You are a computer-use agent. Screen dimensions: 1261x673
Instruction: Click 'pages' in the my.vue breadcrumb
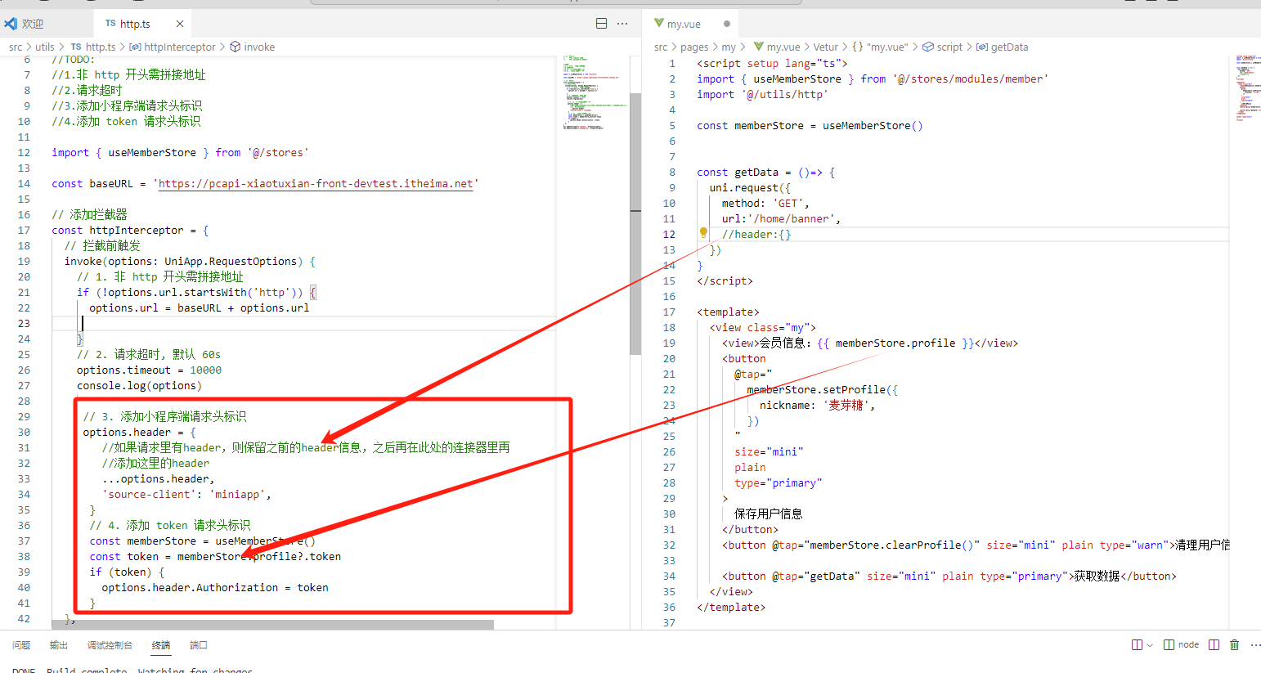tap(694, 47)
